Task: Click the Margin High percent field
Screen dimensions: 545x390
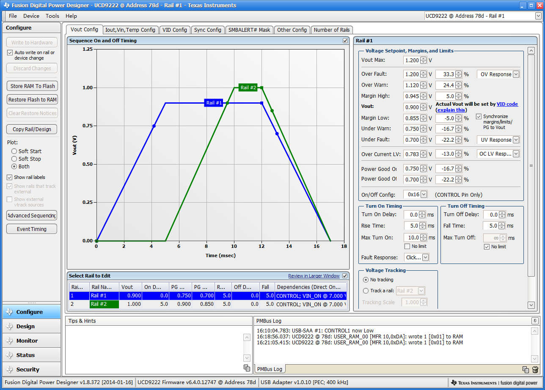Action: 445,96
